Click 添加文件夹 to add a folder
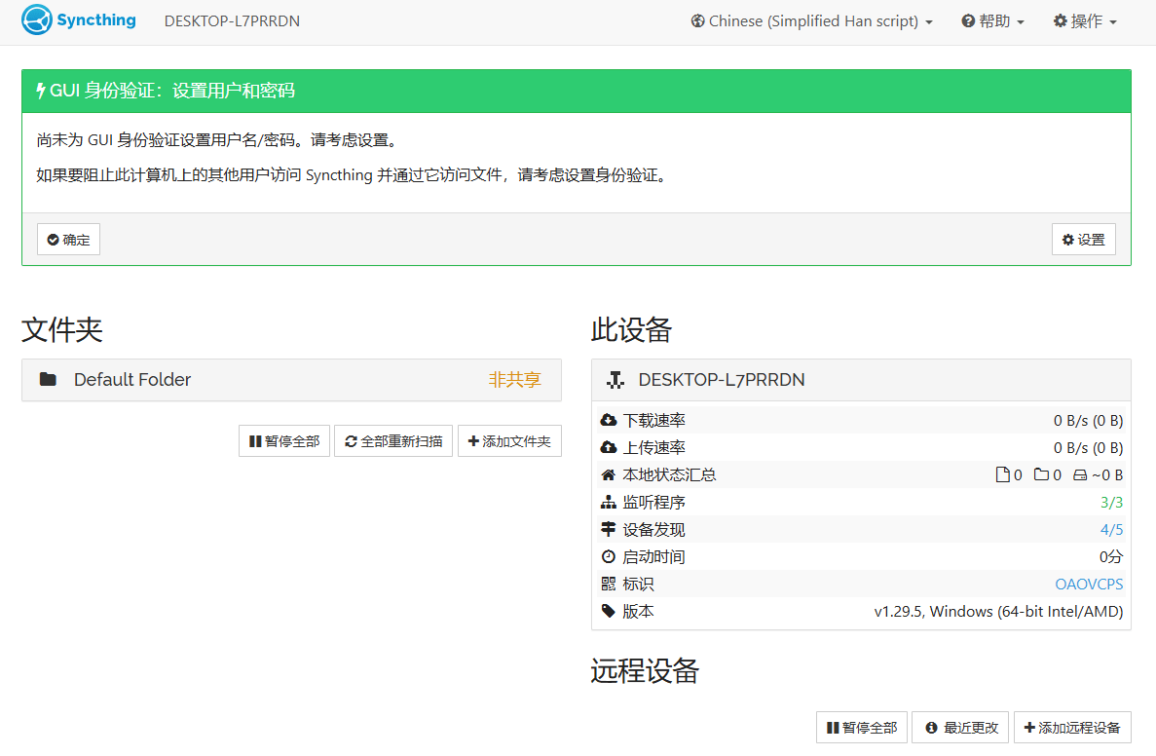Image resolution: width=1156 pixels, height=756 pixels. pyautogui.click(x=509, y=440)
